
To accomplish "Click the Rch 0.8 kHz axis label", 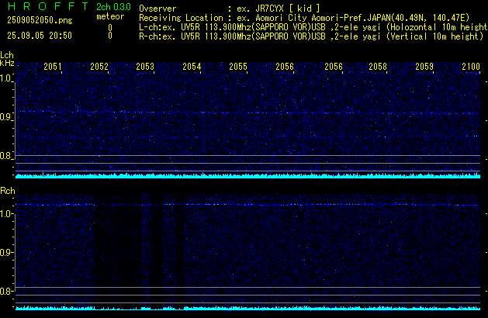I will tap(5, 291).
